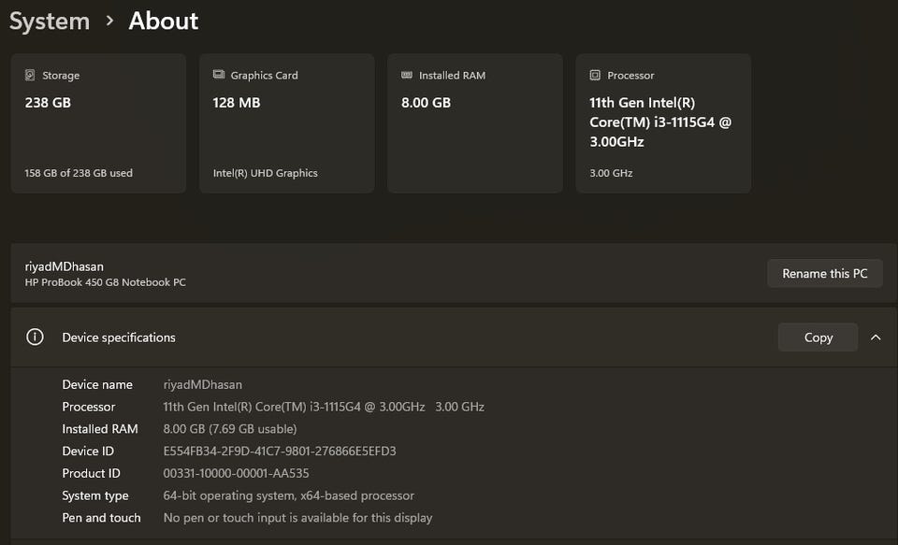Screen dimensions: 898x545
Task: Select the Device name value riyadMDhasan
Action: 203,385
